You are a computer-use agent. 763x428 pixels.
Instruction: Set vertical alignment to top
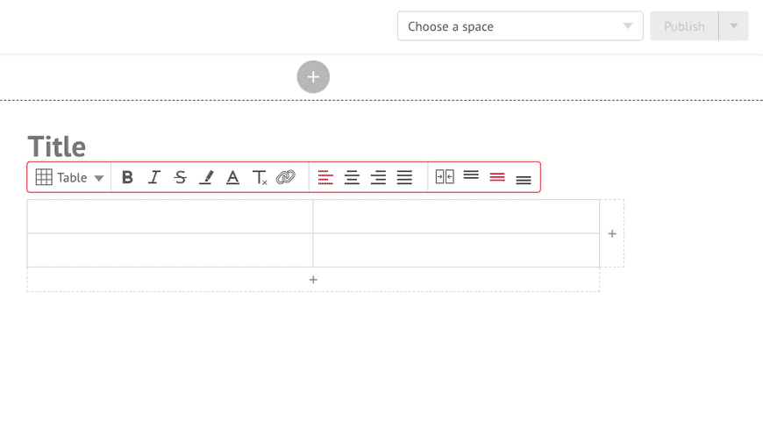tap(471, 175)
